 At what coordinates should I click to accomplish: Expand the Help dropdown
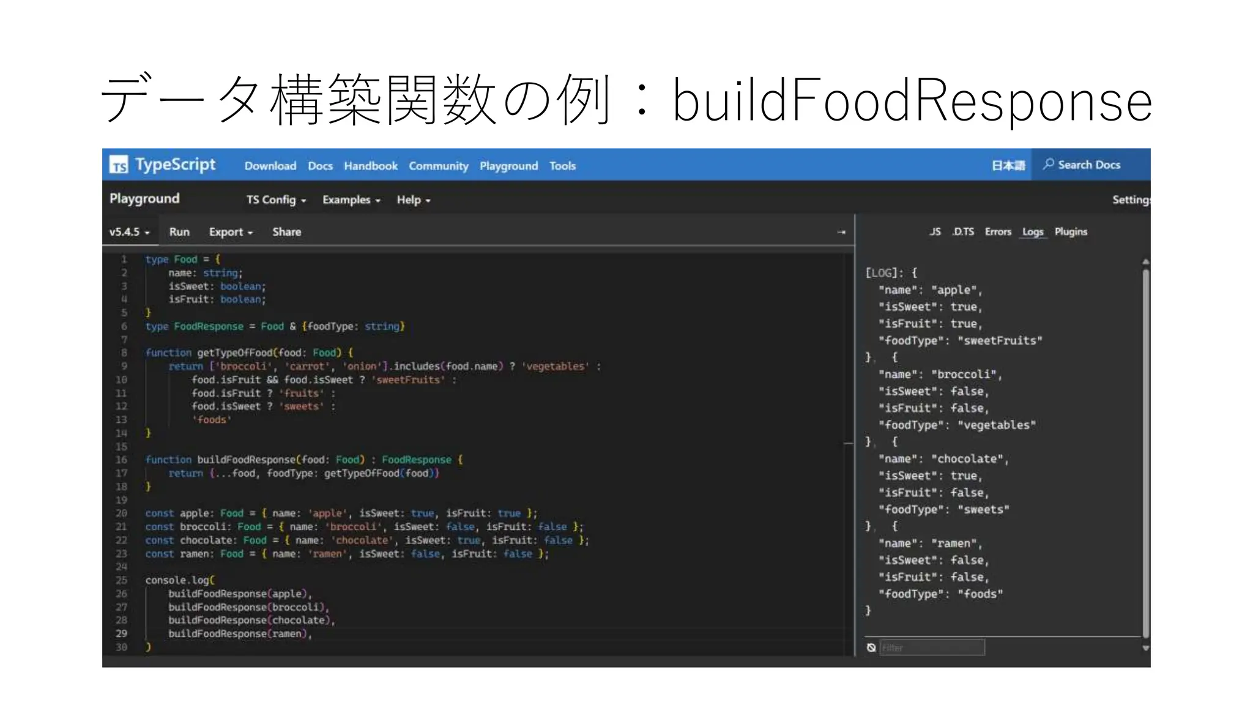coord(414,200)
